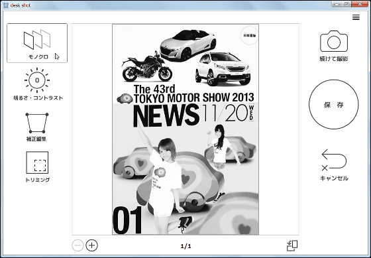The image size is (371, 258).
Task: Close the desk shot window
Action: tap(360, 4)
